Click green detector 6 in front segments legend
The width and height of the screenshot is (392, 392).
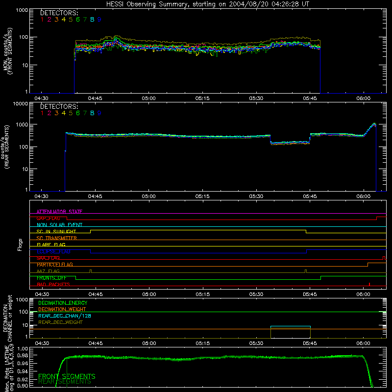click(78, 20)
